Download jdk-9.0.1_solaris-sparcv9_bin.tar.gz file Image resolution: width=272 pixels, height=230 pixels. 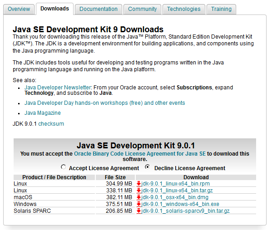click(x=185, y=211)
